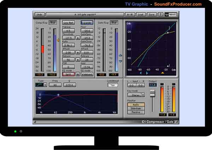Select the GateOpen value field -65.8
Screen dimensions: 212x150
87,38
